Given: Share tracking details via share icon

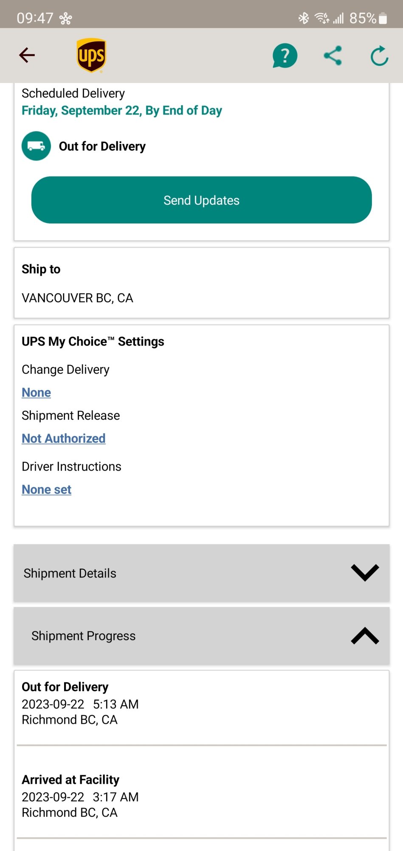Looking at the screenshot, I should (x=333, y=55).
